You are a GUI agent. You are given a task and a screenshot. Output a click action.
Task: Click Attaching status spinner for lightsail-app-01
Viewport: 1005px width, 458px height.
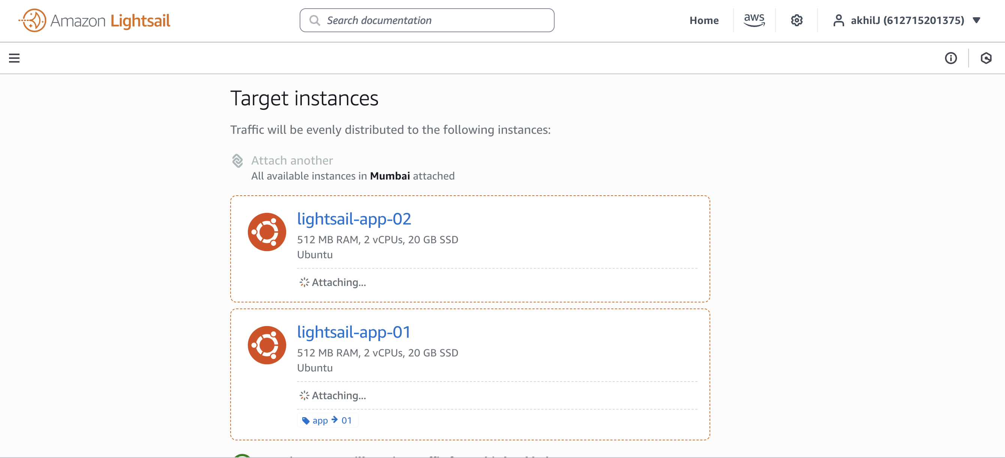(304, 395)
